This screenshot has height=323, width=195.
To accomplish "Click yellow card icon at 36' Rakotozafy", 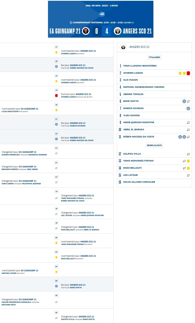I will pos(56,110).
